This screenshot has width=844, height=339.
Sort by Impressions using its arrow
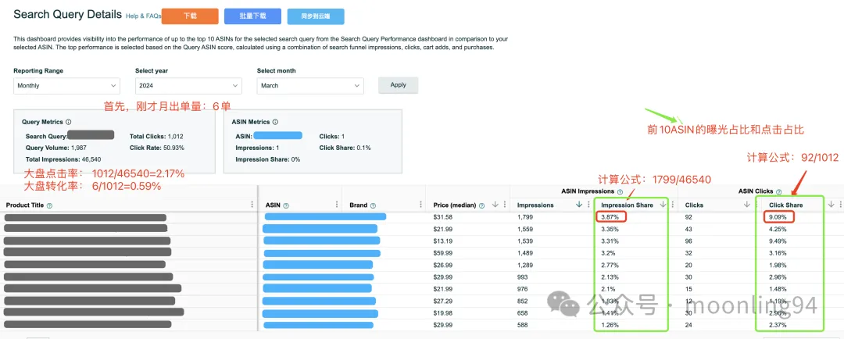[x=579, y=205]
